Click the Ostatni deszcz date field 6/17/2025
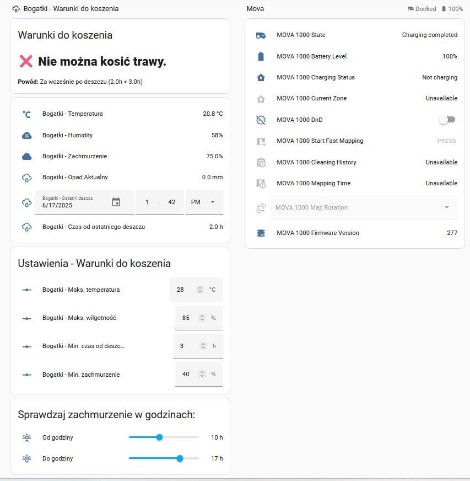470x481 pixels. 84,202
